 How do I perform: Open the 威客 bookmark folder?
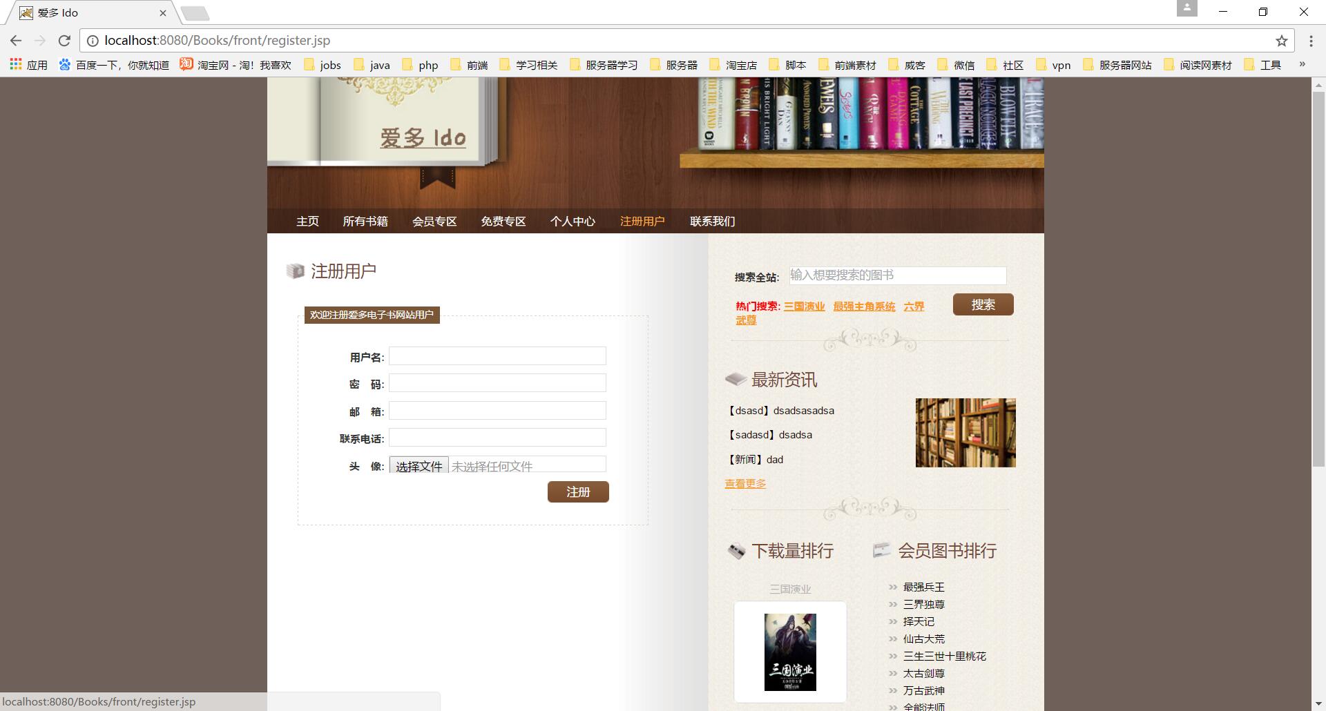point(907,65)
